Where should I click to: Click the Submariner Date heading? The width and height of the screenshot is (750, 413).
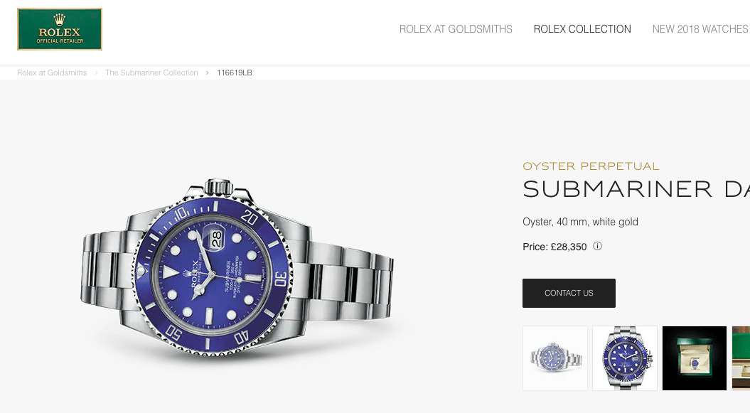click(x=636, y=189)
